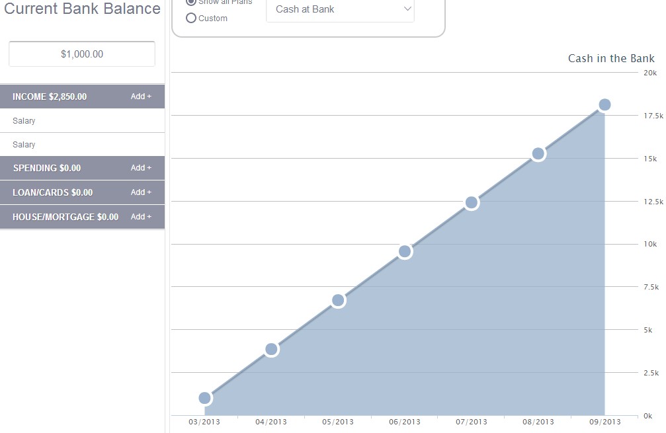
Task: Open the Cash at Bank dropdown
Action: coord(340,10)
